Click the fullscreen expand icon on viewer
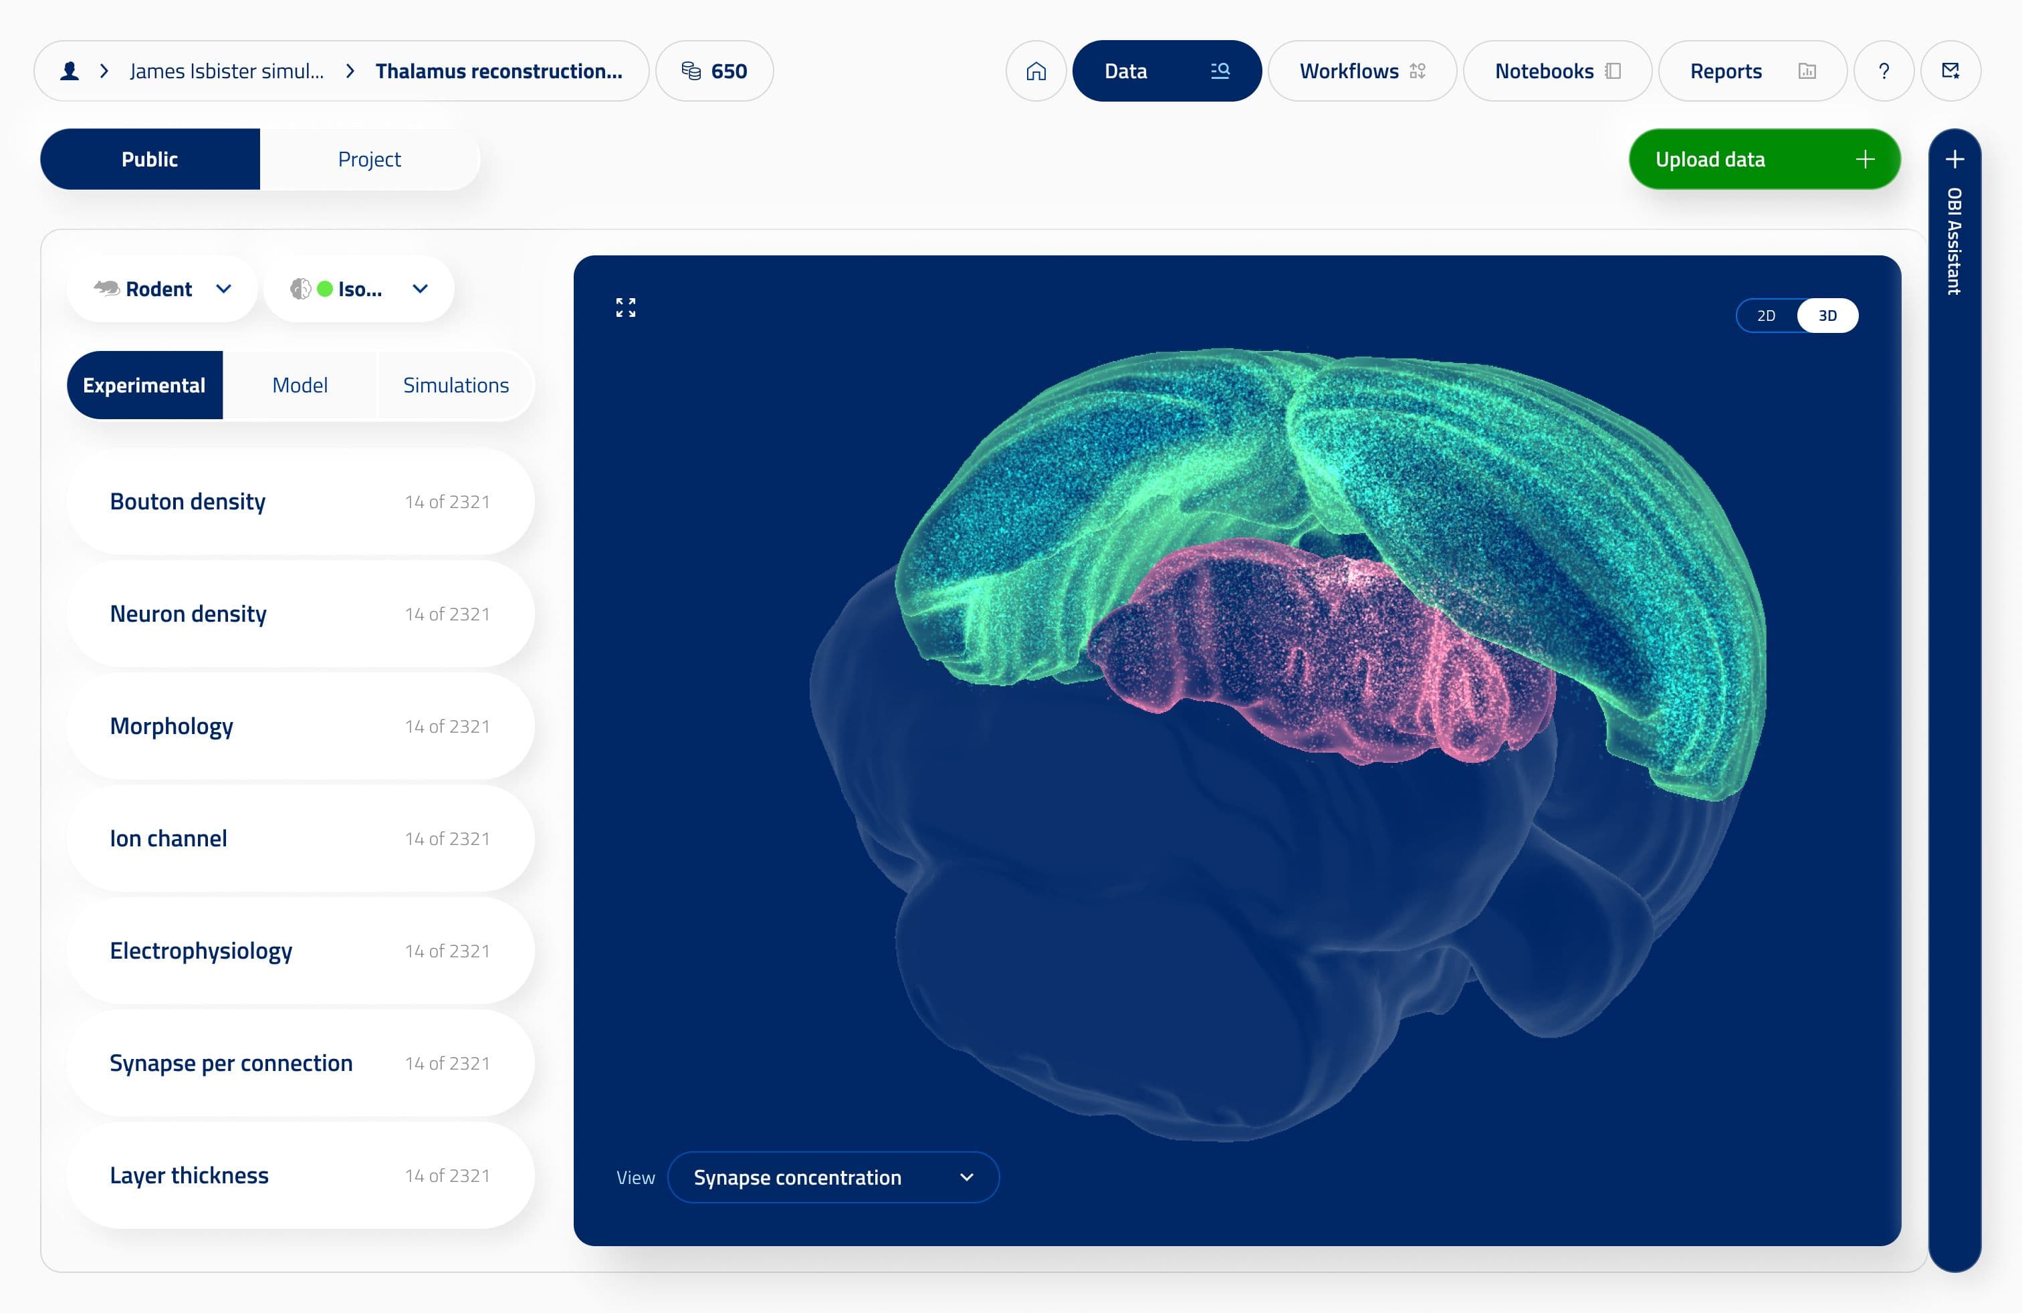Screen dimensions: 2022x1313 pos(625,308)
